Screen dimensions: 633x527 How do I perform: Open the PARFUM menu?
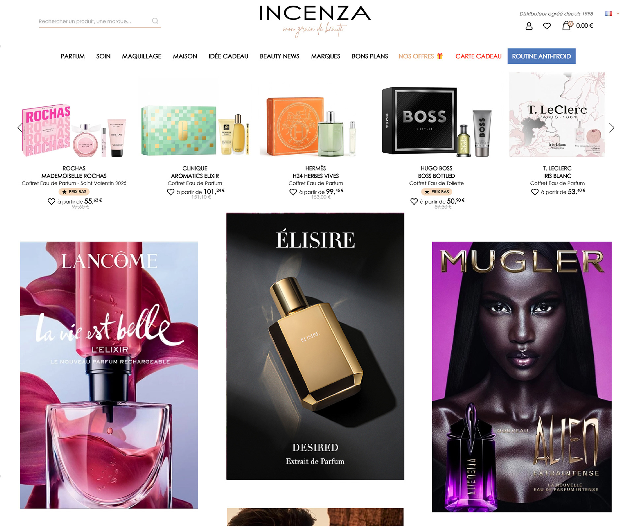coord(73,56)
